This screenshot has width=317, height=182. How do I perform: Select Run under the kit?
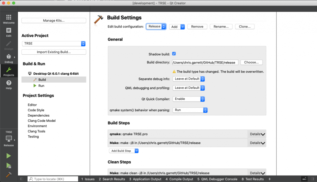[x=41, y=86]
